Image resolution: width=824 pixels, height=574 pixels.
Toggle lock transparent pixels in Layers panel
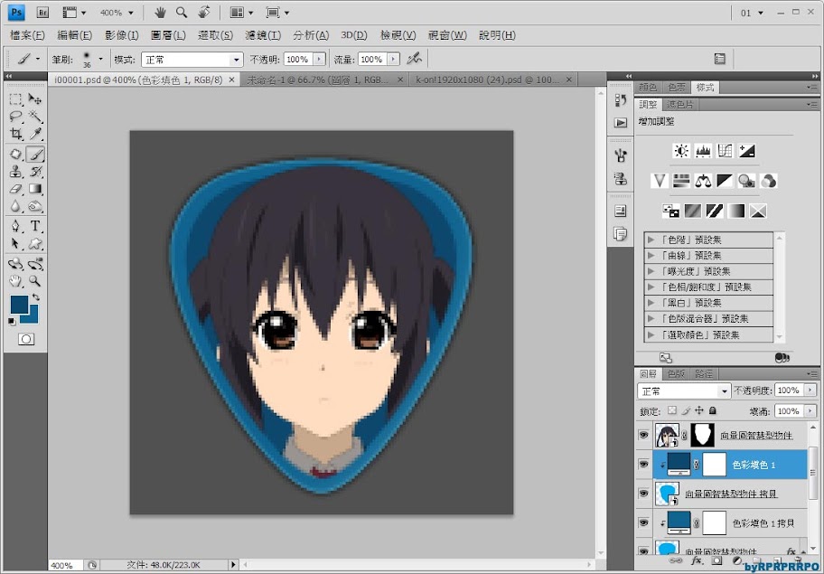[x=671, y=410]
